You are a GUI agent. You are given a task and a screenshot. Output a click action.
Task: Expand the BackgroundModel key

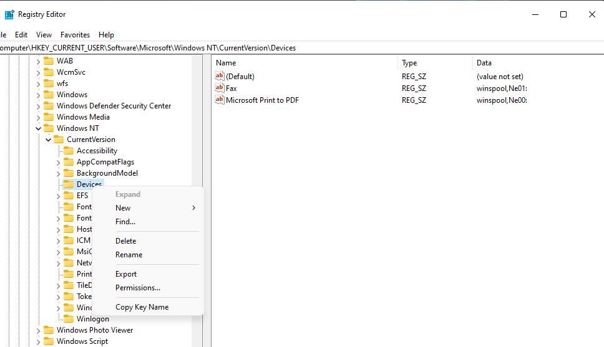tap(58, 173)
